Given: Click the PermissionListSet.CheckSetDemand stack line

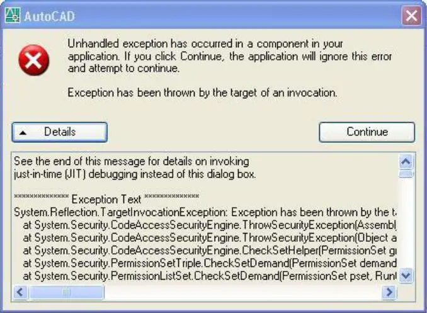Looking at the screenshot, I should click(x=210, y=276).
